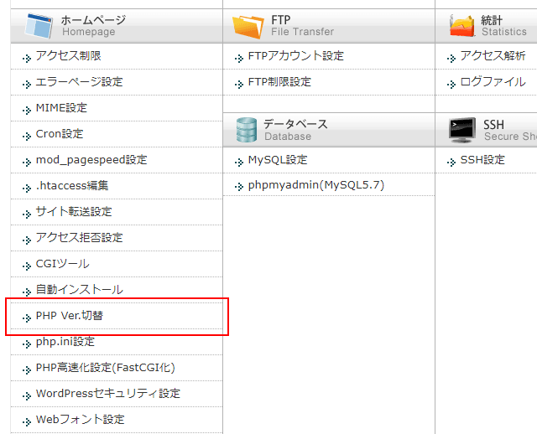Click the bullet icon beside MySQL設定
The width and height of the screenshot is (537, 434).
click(x=239, y=162)
